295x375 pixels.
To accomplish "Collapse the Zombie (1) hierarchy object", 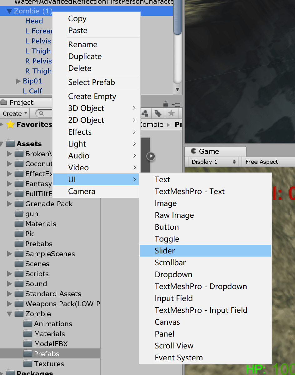I will pyautogui.click(x=10, y=12).
